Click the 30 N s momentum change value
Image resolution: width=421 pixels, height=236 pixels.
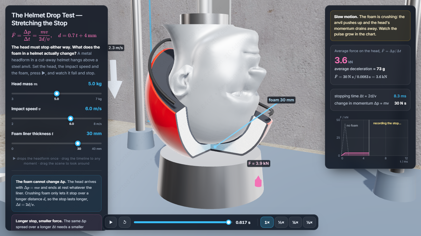coord(400,103)
